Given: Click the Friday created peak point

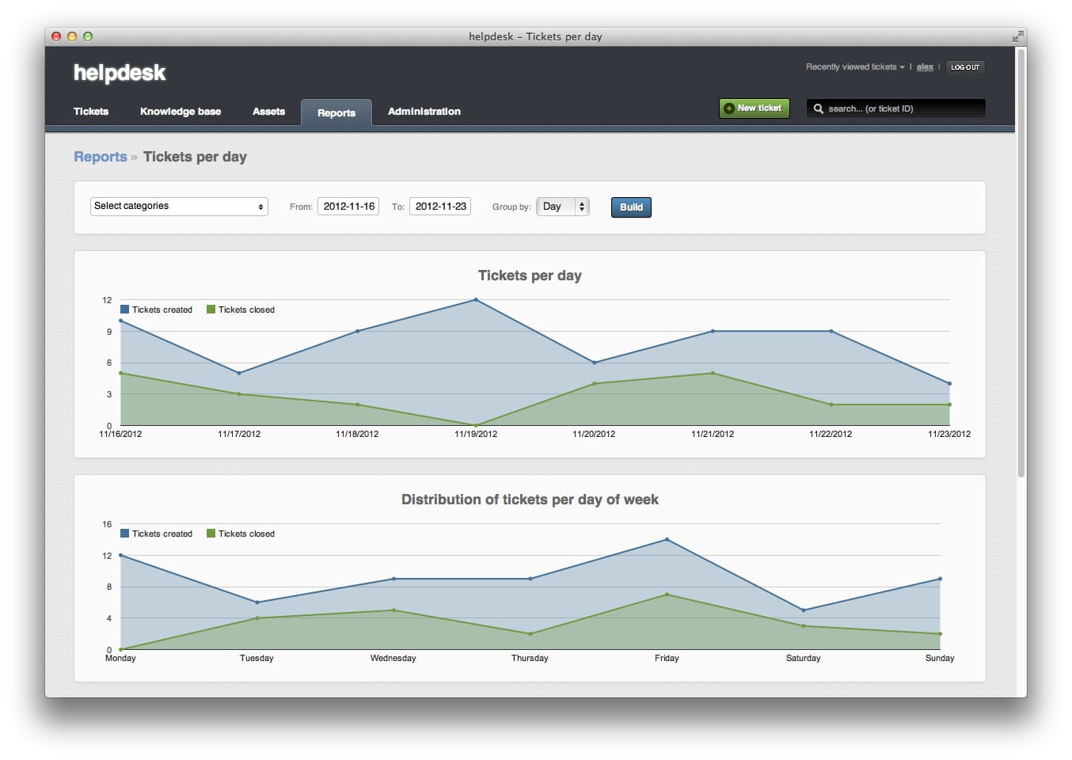Looking at the screenshot, I should tap(667, 539).
